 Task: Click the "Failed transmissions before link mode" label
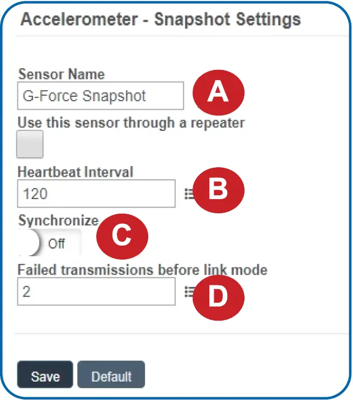(x=143, y=270)
